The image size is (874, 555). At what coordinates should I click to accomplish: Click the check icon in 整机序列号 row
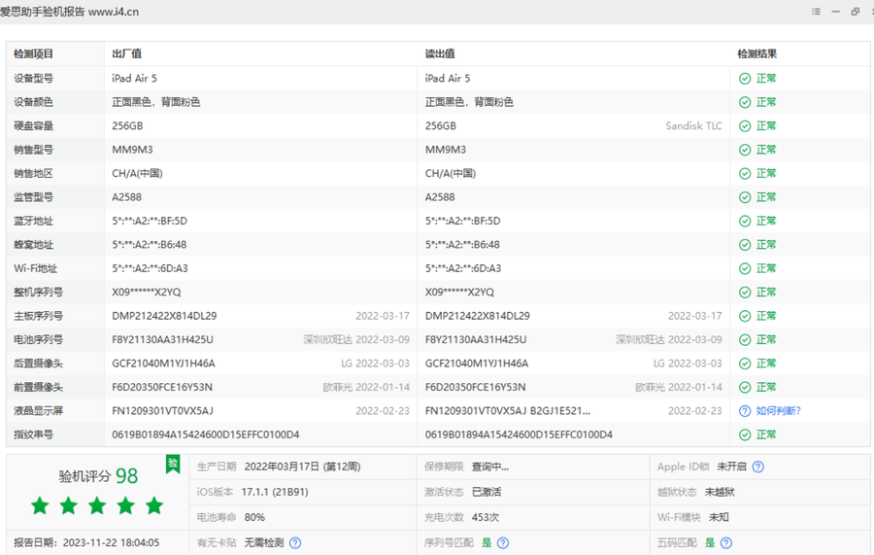point(745,293)
